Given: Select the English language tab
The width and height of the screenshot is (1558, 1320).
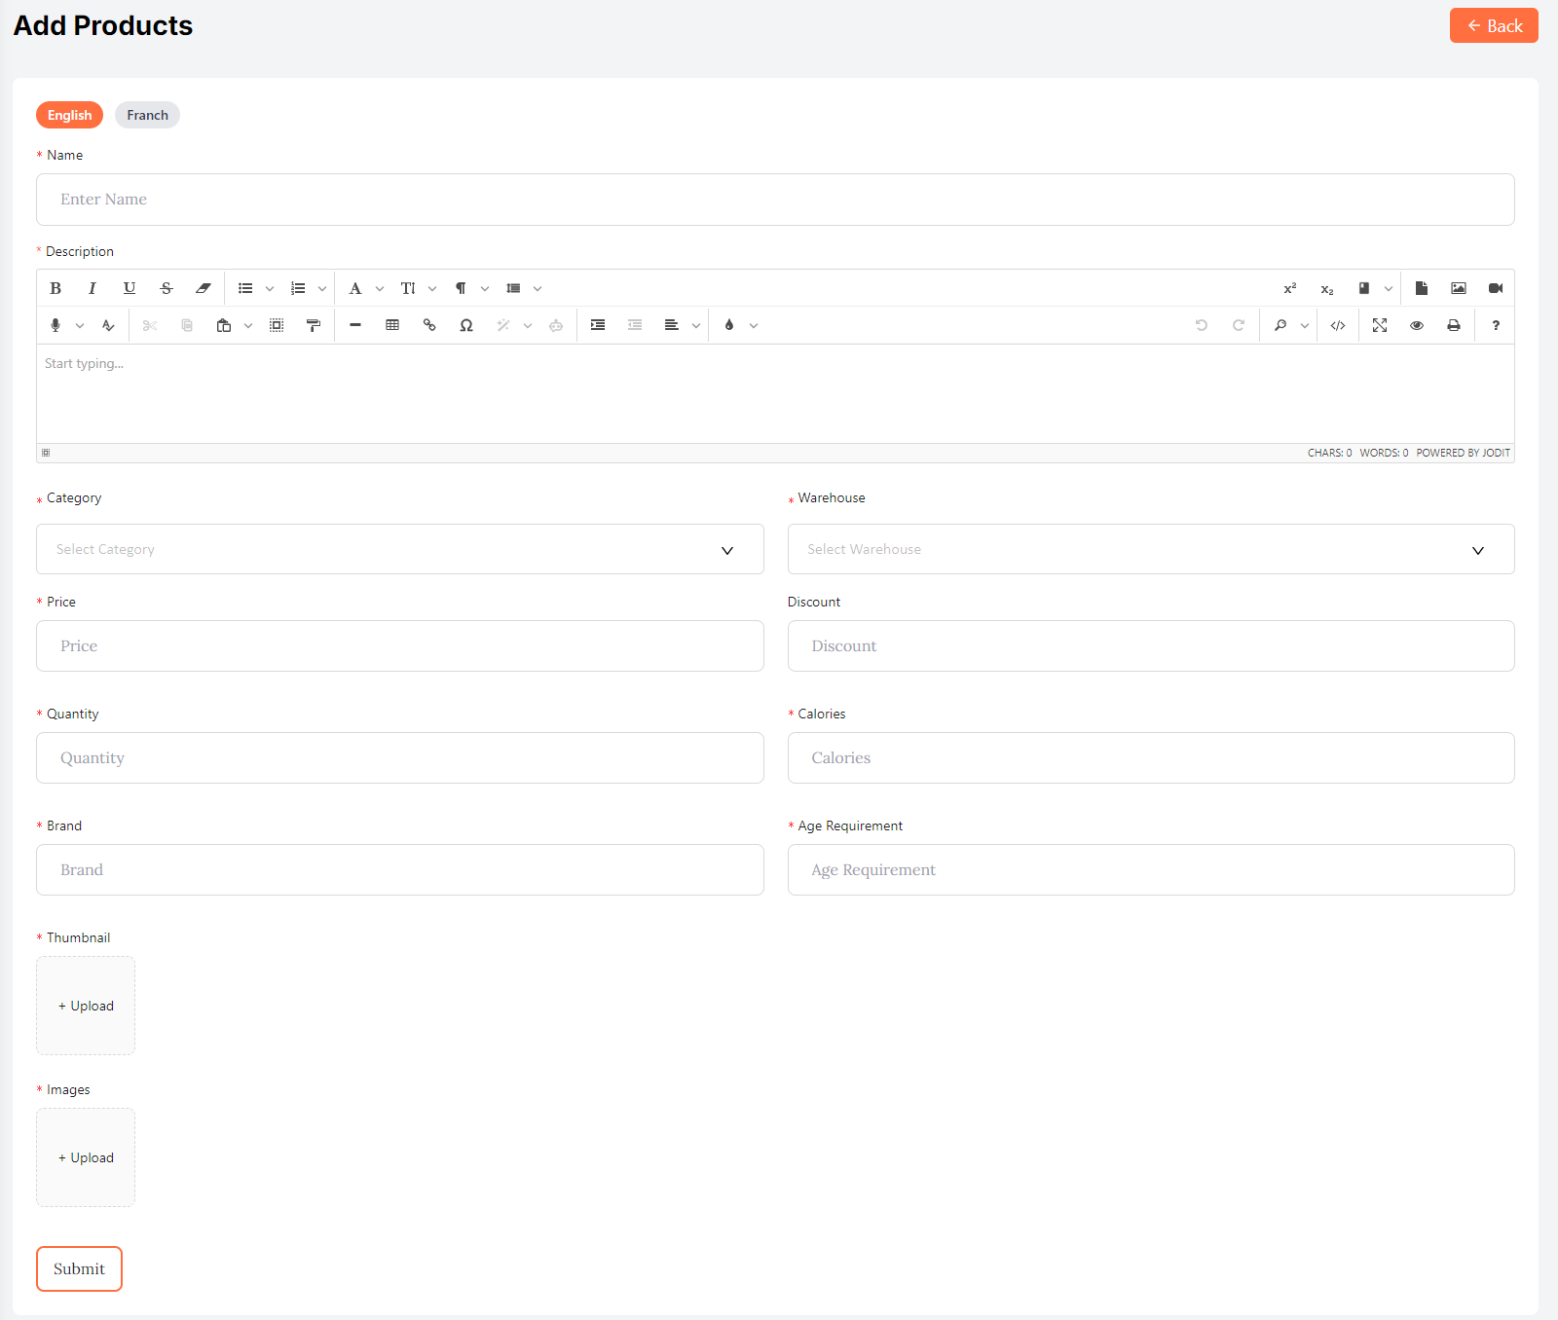Looking at the screenshot, I should [x=69, y=115].
